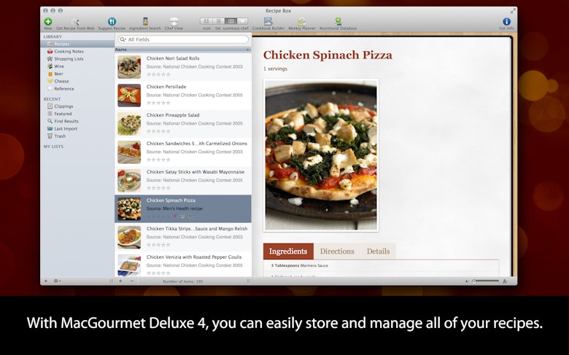Select Chicken Persillade recipe
This screenshot has width=569, height=355.
(x=183, y=95)
